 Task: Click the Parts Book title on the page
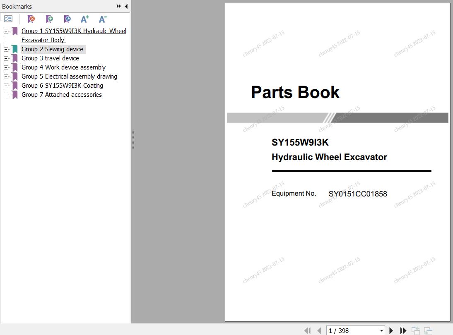point(295,92)
